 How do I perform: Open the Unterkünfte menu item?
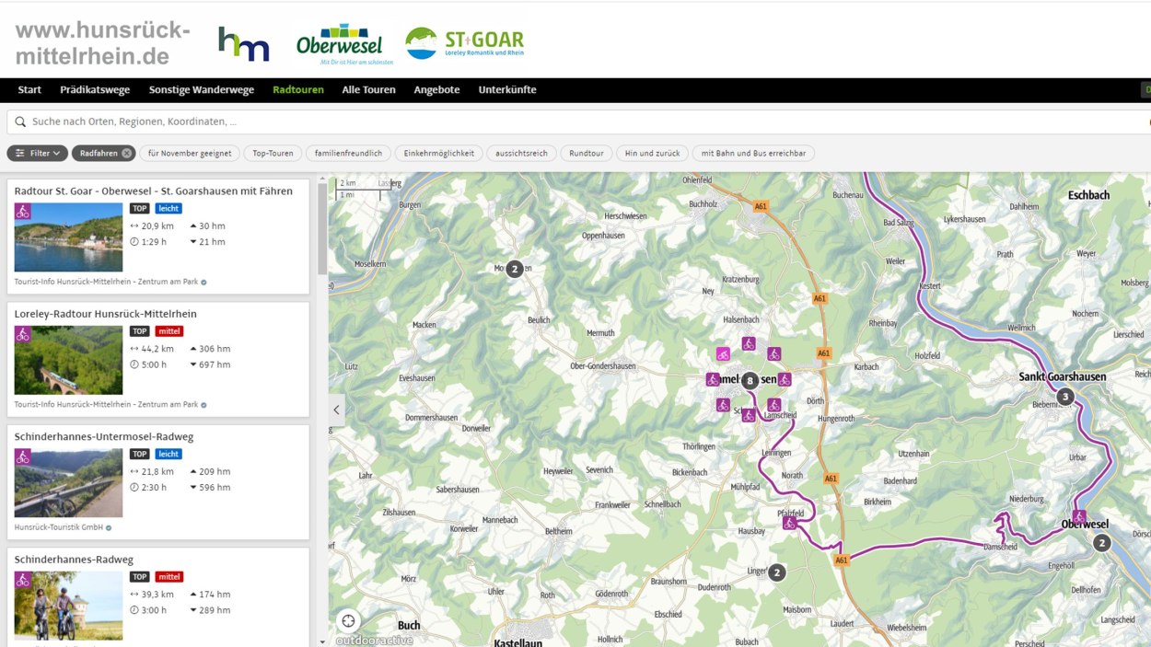tap(506, 90)
